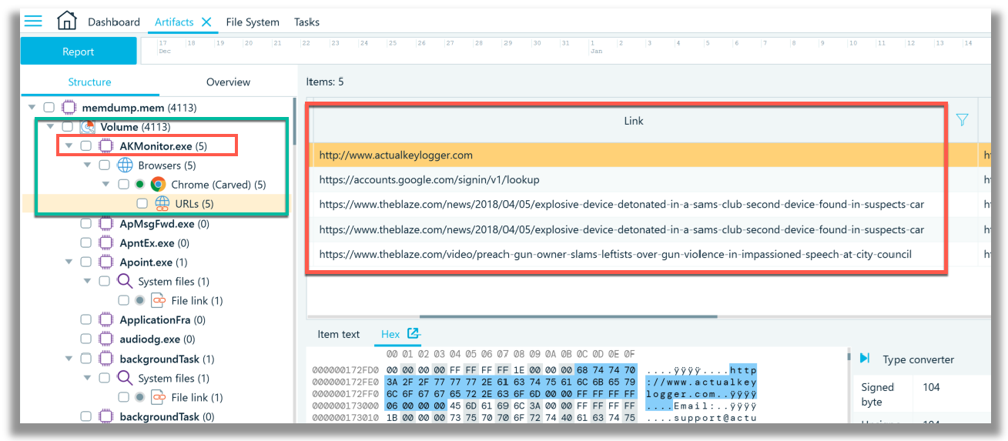The width and height of the screenshot is (1008, 441).
Task: Click the memdump.mem chip icon
Action: (x=69, y=108)
